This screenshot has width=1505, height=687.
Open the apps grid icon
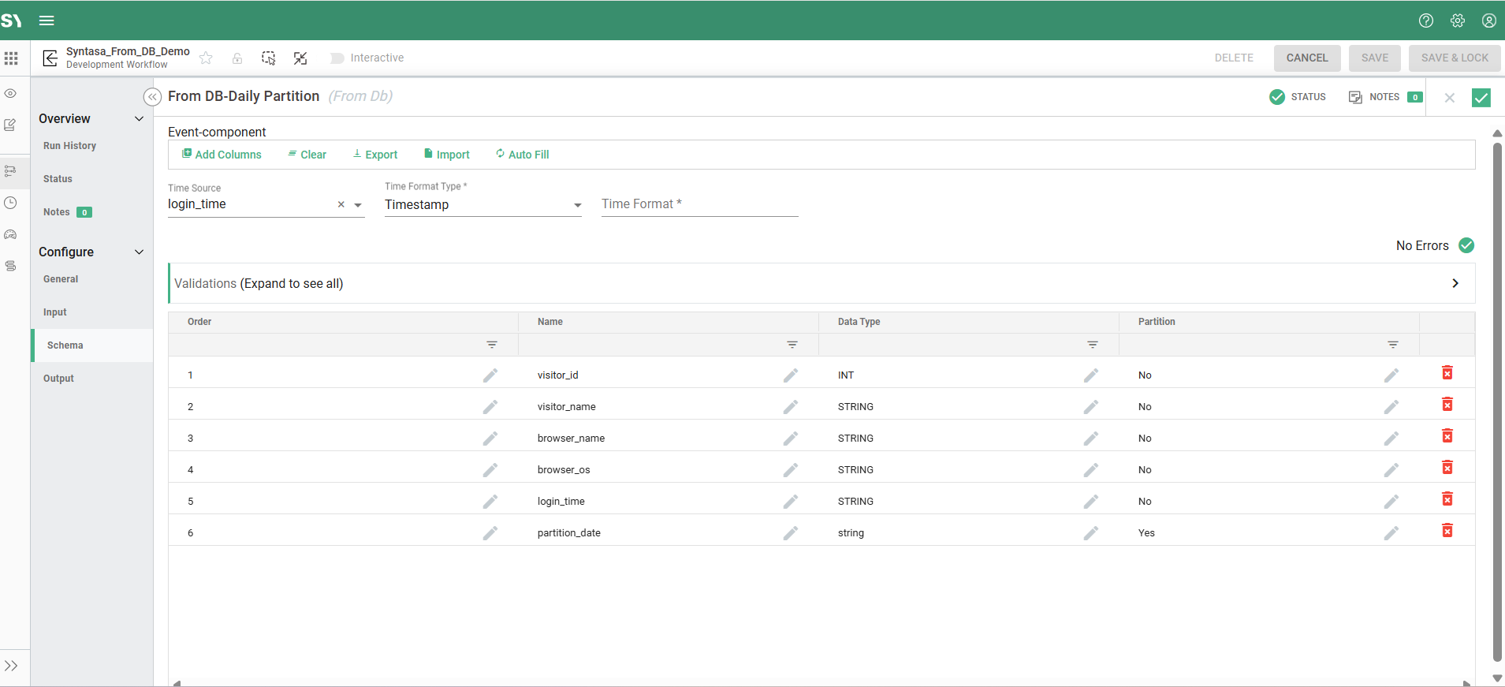tap(11, 58)
